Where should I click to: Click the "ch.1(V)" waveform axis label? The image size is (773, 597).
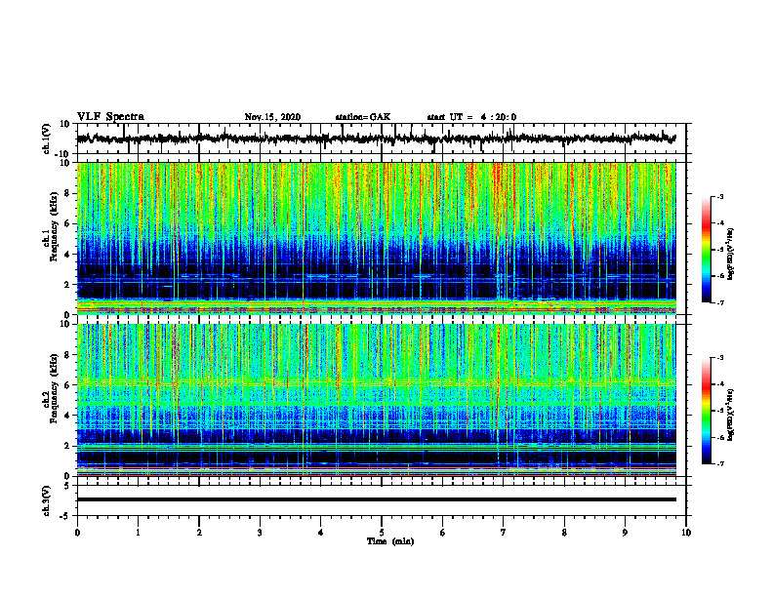[x=47, y=139]
